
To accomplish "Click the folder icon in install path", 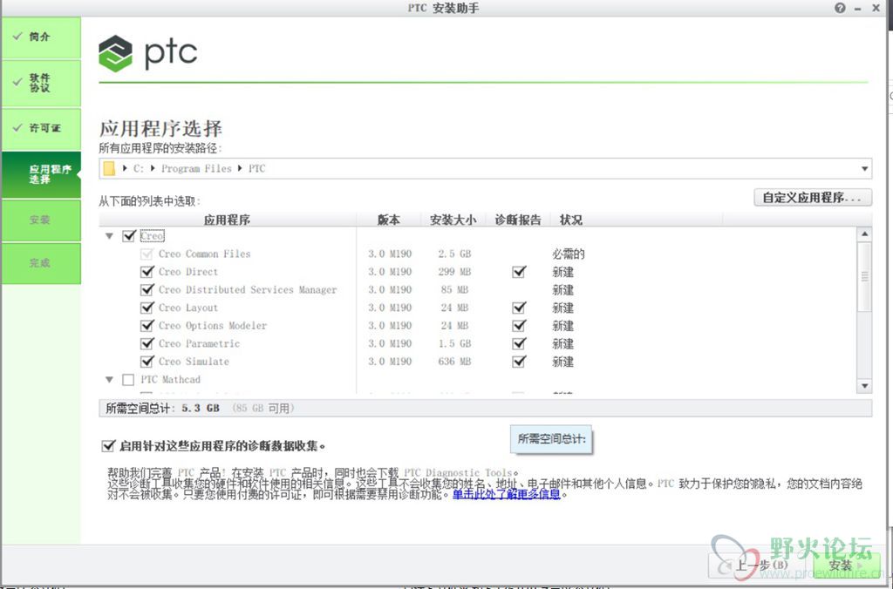I will point(109,168).
